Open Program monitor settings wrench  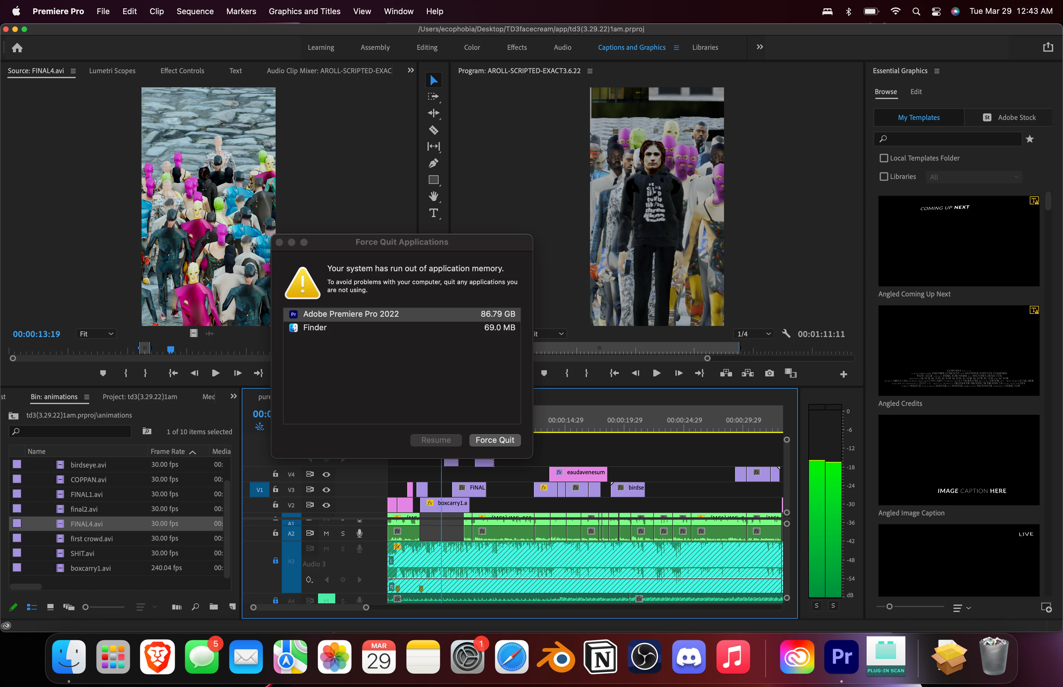click(786, 333)
